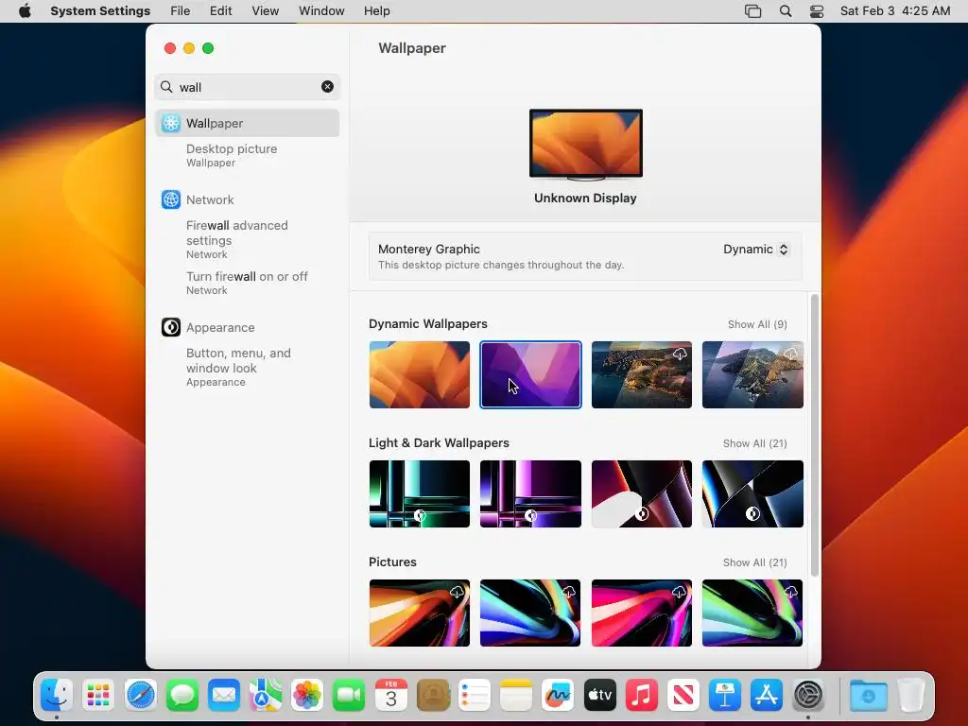Open FaceTime in the Dock
The width and height of the screenshot is (968, 726).
(x=349, y=695)
